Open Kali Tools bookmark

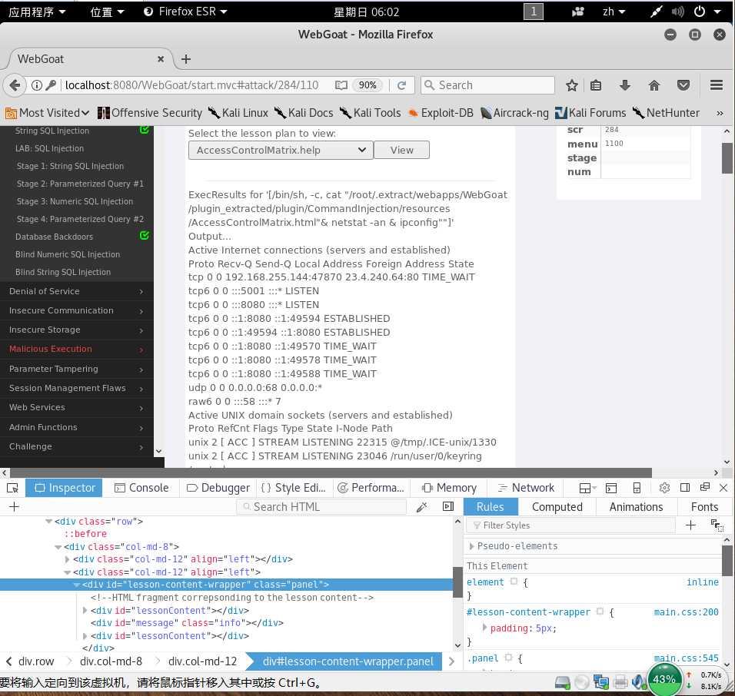[x=371, y=114]
